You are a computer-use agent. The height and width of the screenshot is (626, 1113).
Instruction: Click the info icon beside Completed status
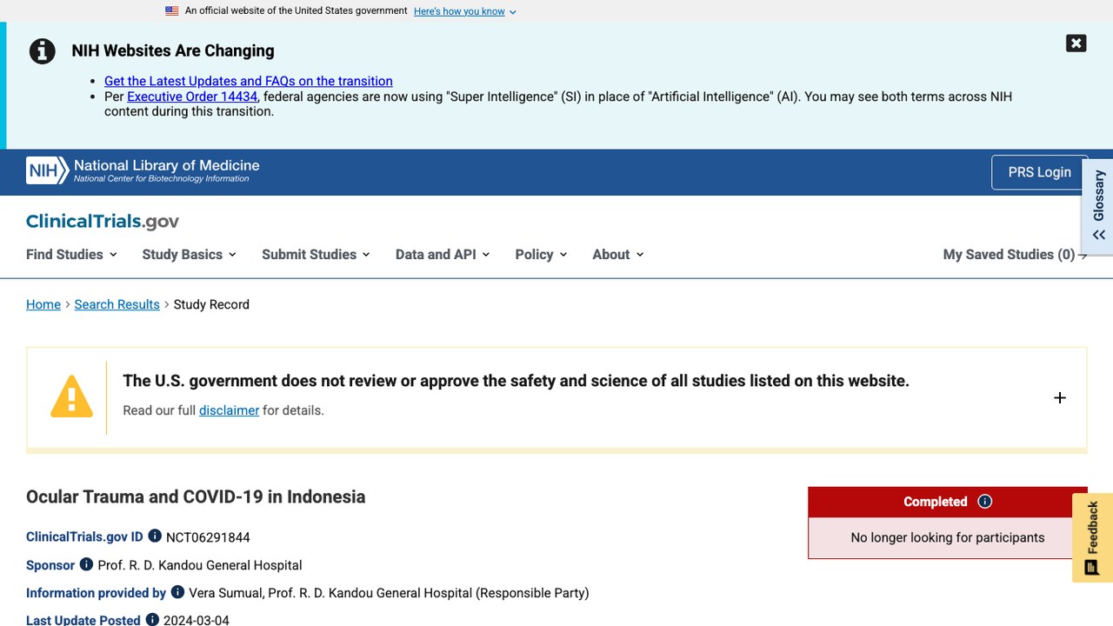coord(984,501)
